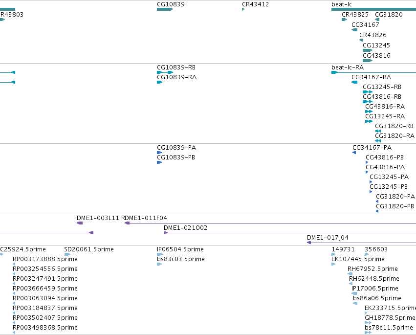Screen dimensions: 416x335
Task: Click the CG13245-PA protein label
Action: coord(389,177)
